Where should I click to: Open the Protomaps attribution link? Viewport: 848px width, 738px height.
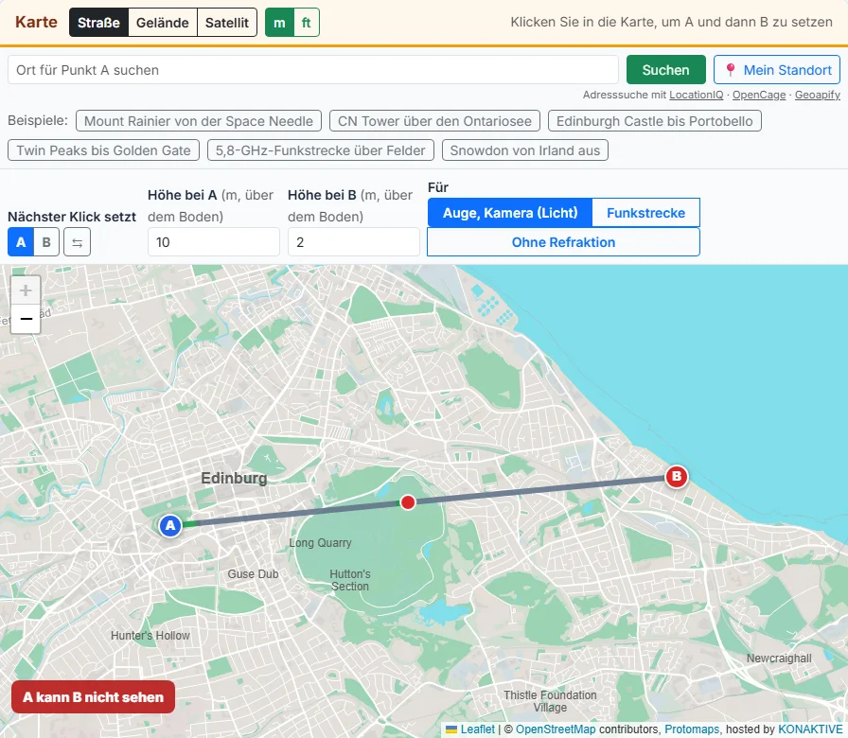(x=692, y=729)
